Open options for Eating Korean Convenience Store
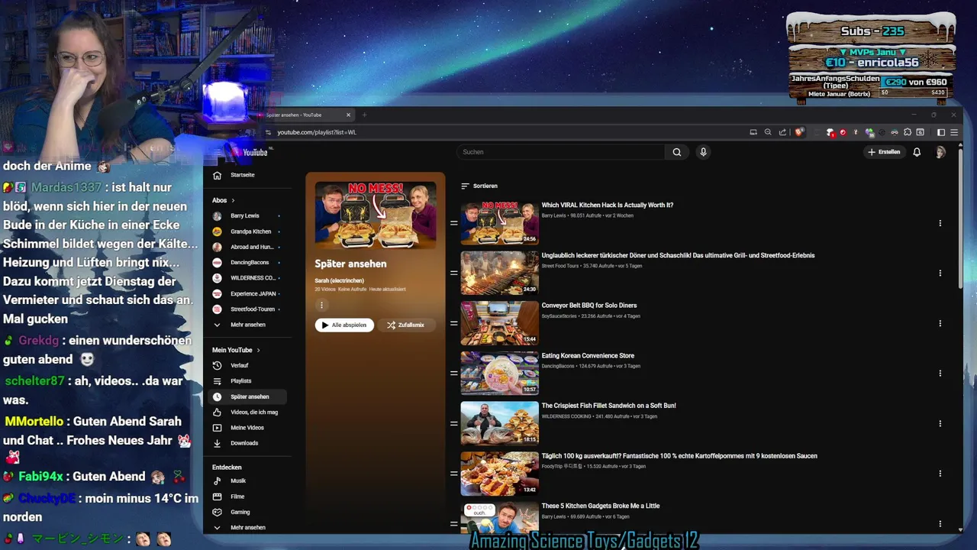This screenshot has height=550, width=977. pyautogui.click(x=940, y=373)
